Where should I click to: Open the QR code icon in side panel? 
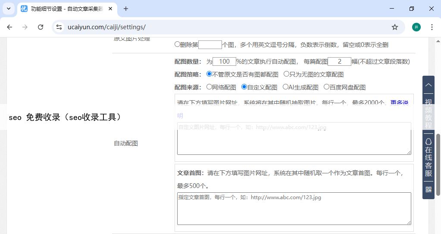coord(428,189)
